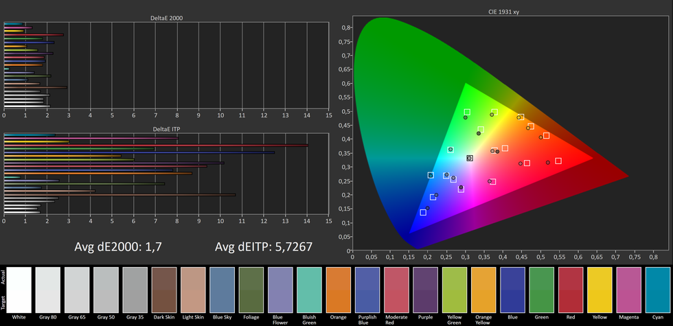Click the Orange Yellow swatch
673x326 pixels.
tap(484, 290)
